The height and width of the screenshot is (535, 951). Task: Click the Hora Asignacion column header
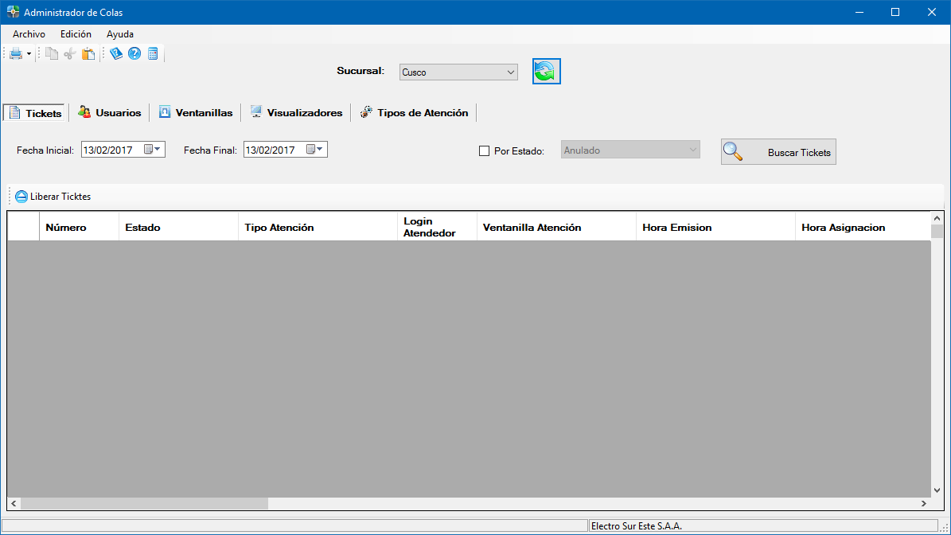click(863, 227)
